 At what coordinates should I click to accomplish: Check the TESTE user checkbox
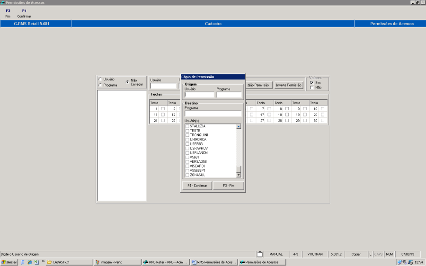[187, 131]
